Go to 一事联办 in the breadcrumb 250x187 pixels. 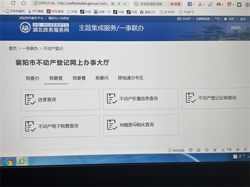pos(30,48)
